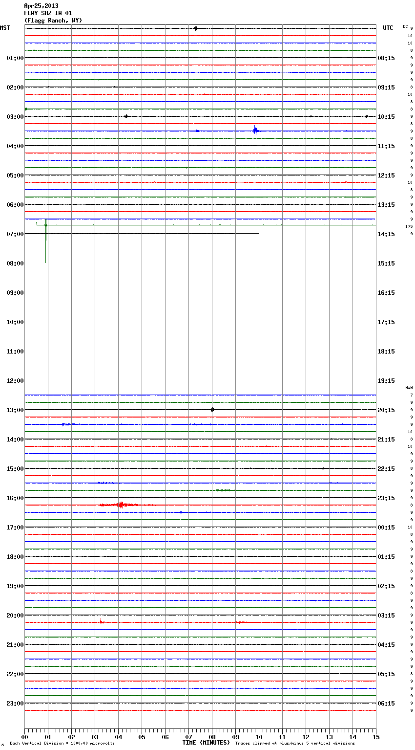415x750 pixels.
Task: Select the 07:00 MST time label
Action: [15, 234]
